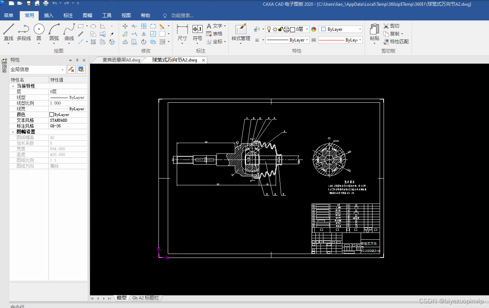The height and width of the screenshot is (308, 489).
Task: Click the 颜色 ByLayer swatch value
Action: tap(68, 114)
